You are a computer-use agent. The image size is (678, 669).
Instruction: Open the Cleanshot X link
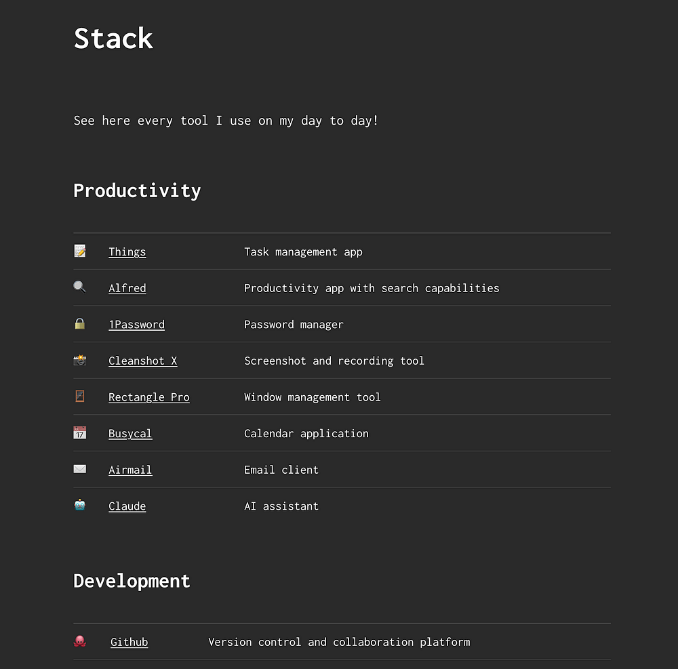point(142,361)
